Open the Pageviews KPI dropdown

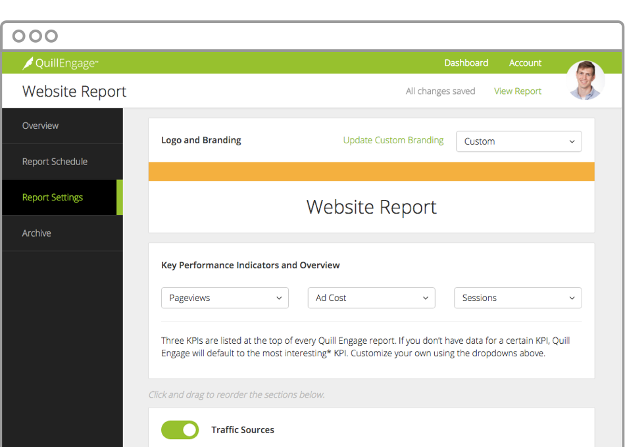225,298
